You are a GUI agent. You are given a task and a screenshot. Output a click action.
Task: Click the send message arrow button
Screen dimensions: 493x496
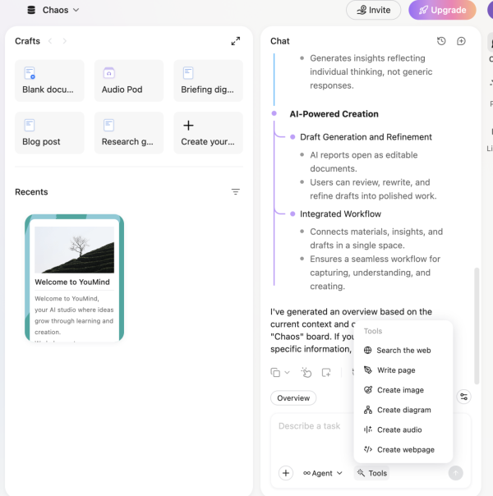point(455,473)
